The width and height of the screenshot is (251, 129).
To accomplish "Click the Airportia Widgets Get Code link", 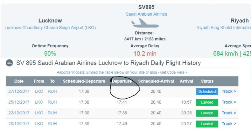I will click(x=122, y=72).
